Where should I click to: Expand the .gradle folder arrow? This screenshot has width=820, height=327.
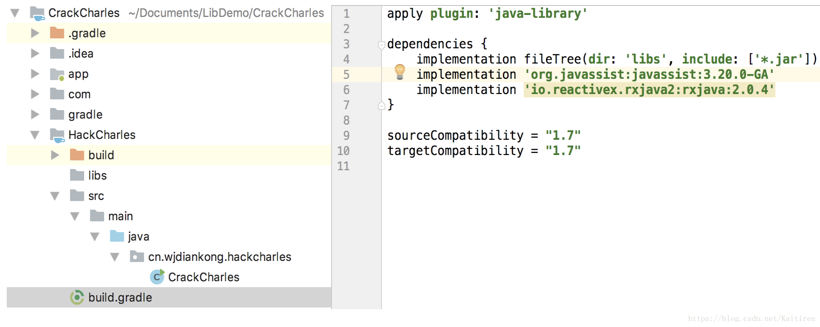(35, 33)
